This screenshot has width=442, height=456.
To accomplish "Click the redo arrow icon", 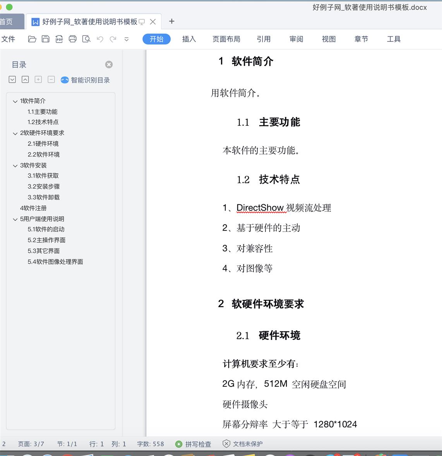I will click(113, 39).
